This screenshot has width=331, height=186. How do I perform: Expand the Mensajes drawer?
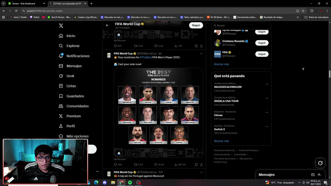click(x=319, y=175)
